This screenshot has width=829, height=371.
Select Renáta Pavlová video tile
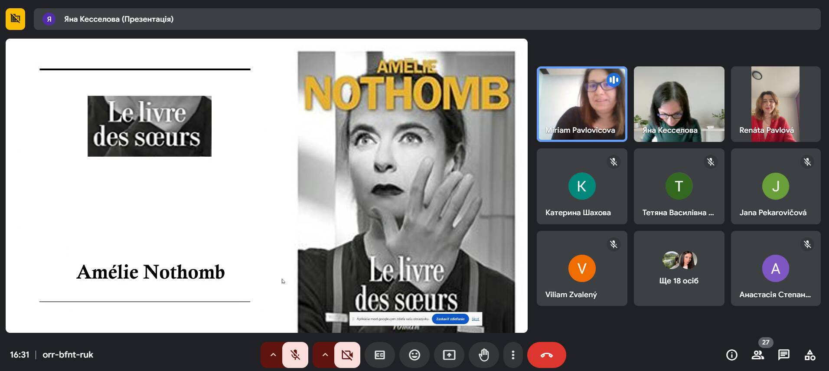click(776, 104)
